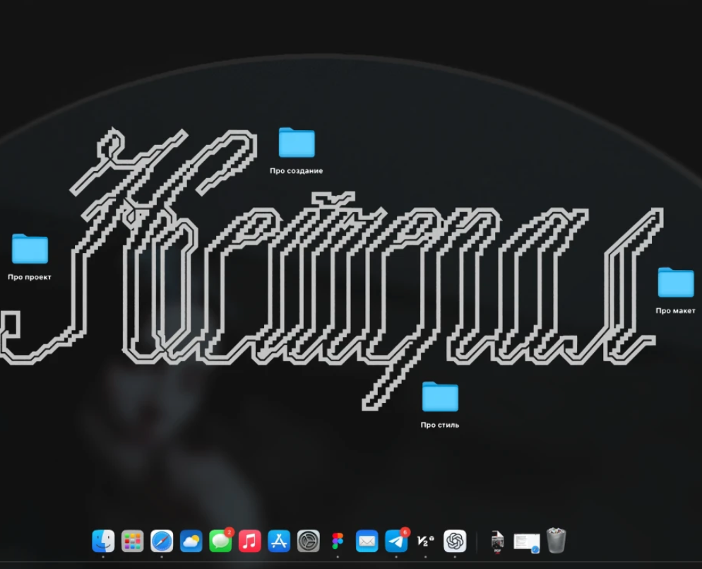Select the "Про макет" folder
This screenshot has height=569, width=702.
pyautogui.click(x=675, y=283)
